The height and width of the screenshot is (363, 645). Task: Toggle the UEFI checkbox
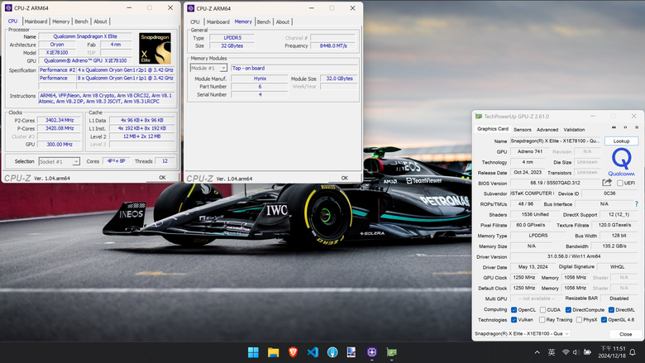pyautogui.click(x=620, y=183)
